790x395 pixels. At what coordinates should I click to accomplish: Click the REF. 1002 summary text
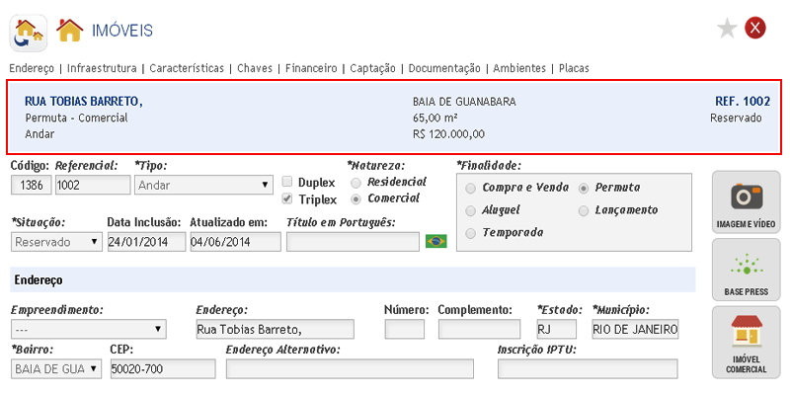743,102
